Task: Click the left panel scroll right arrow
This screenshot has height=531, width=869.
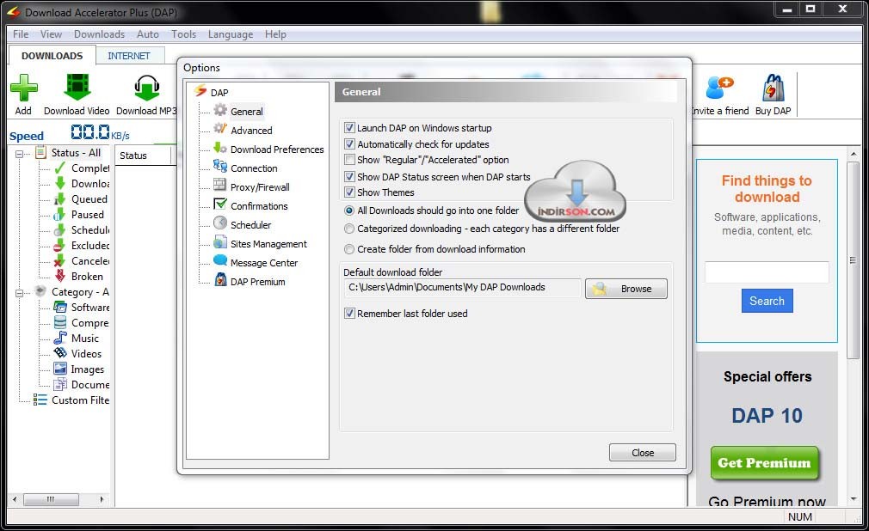Action: [102, 499]
